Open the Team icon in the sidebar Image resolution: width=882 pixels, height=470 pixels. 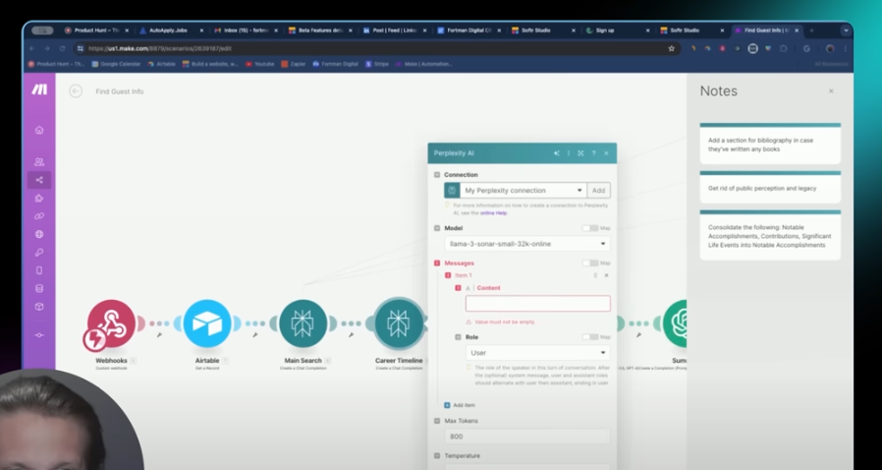click(x=39, y=161)
